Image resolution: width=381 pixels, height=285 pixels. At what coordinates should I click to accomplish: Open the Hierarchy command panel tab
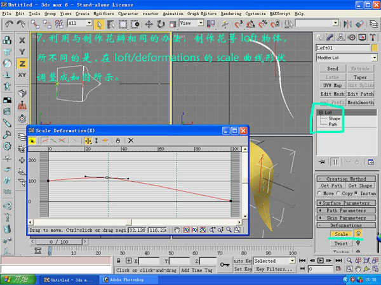coord(340,37)
